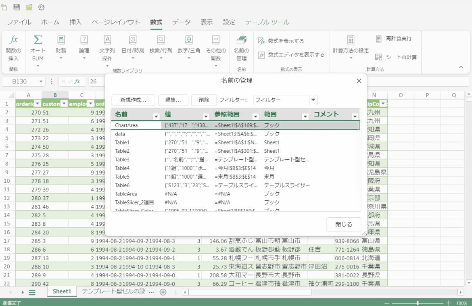Click the 閉じる button
Screen dimensions: 472x306
pos(344,225)
